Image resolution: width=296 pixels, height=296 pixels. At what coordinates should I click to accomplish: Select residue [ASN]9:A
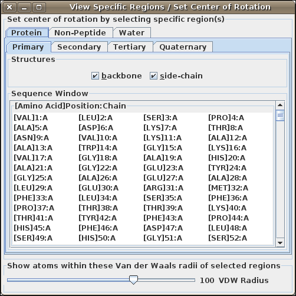click(x=31, y=138)
